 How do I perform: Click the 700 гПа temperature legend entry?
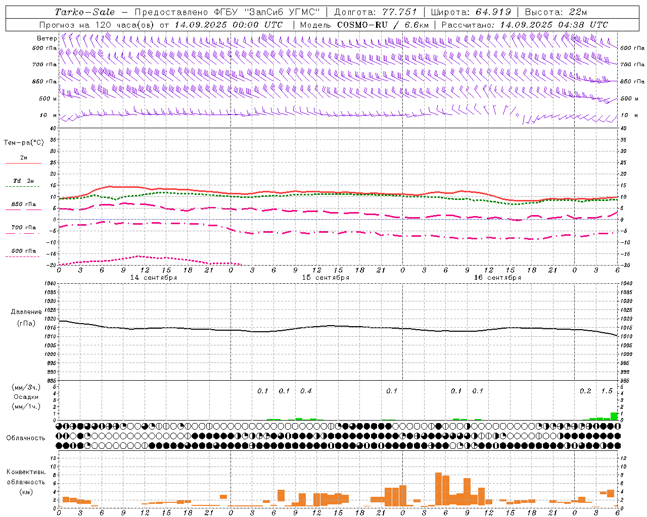pyautogui.click(x=24, y=227)
